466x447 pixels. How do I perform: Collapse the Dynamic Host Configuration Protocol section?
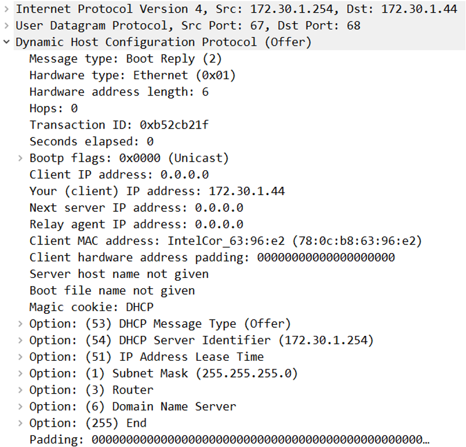coord(6,42)
